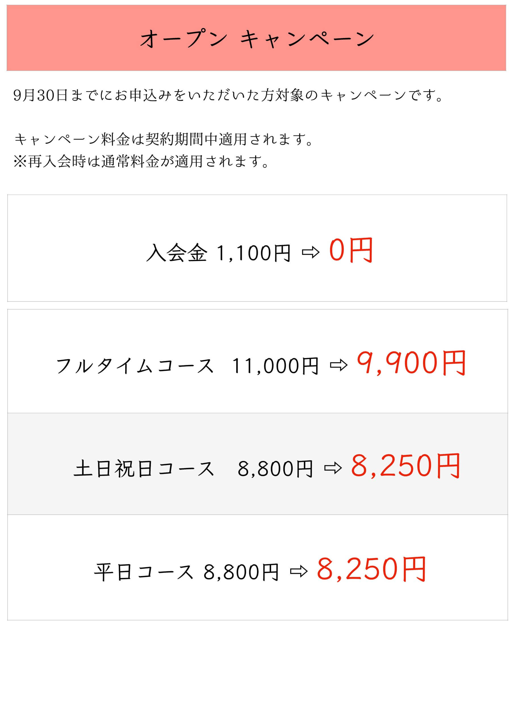Click the キャンペーン料金は契約期間中 sentence
The height and width of the screenshot is (728, 514).
tap(164, 139)
